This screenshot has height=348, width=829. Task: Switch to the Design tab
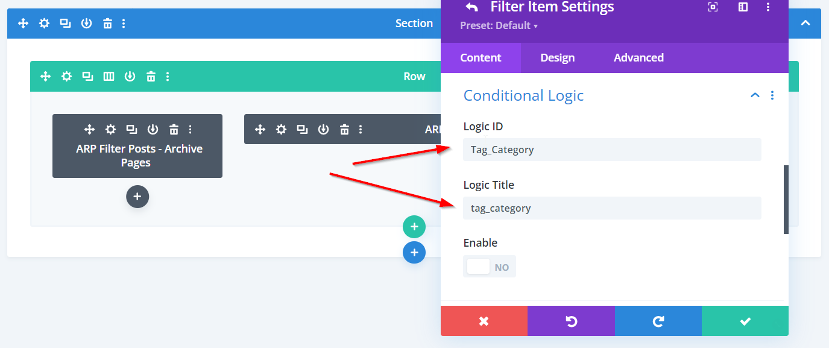click(x=557, y=58)
